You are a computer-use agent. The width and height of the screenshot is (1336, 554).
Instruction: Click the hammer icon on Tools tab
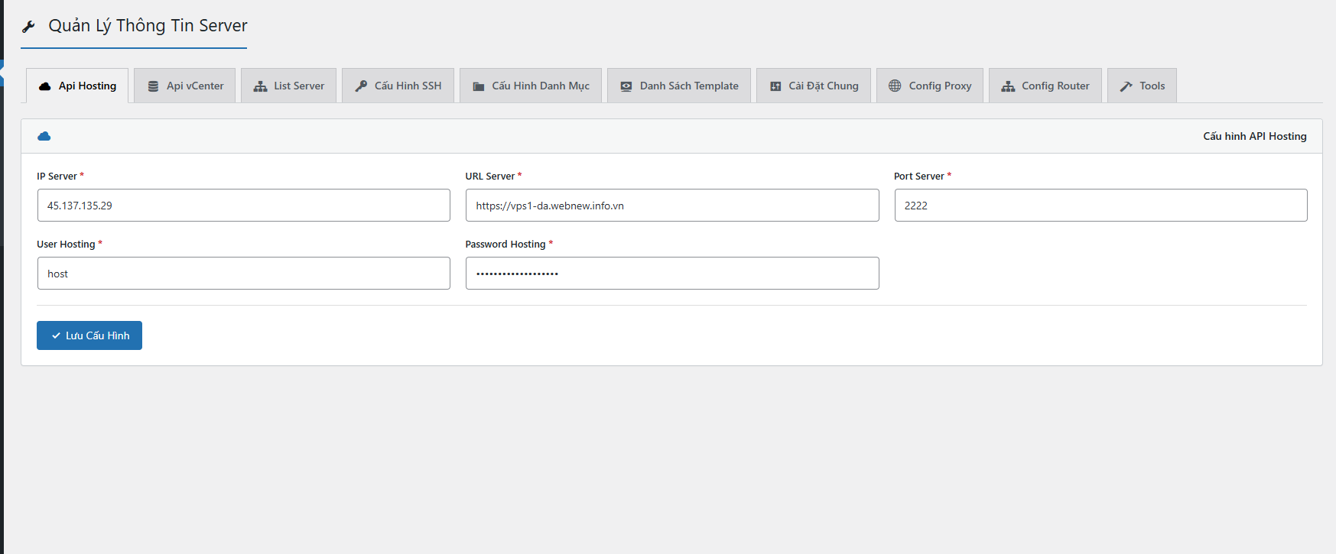1126,86
